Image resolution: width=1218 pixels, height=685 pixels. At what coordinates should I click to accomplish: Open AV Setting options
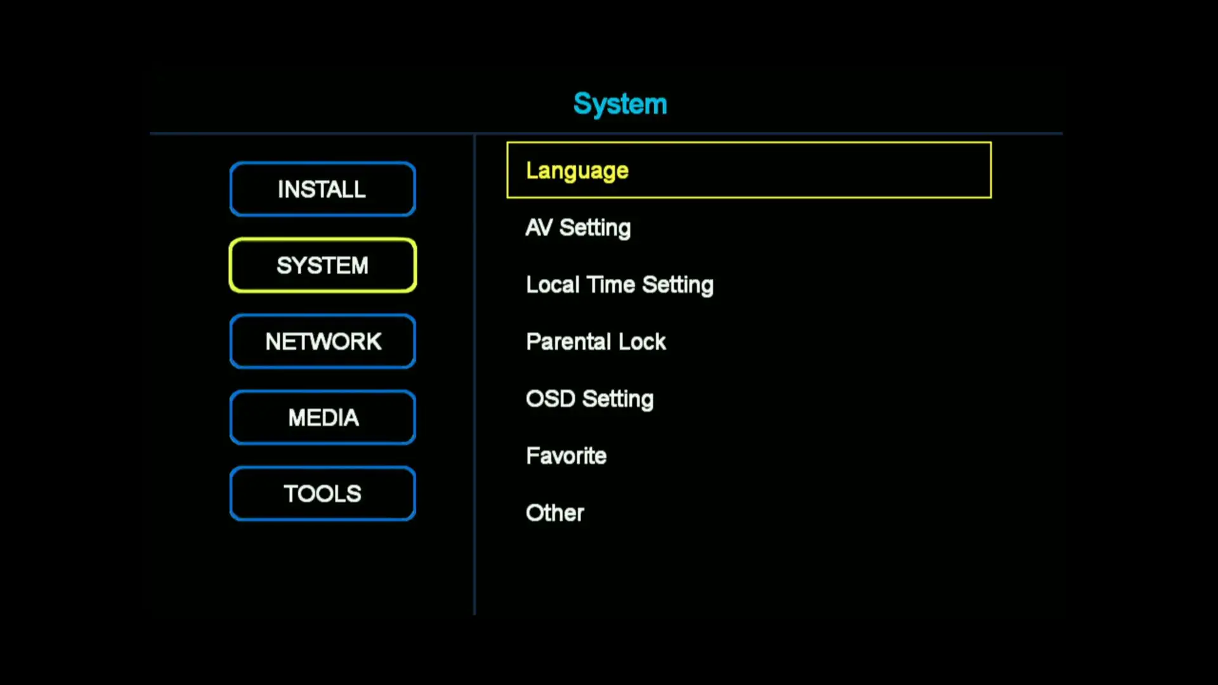click(577, 226)
